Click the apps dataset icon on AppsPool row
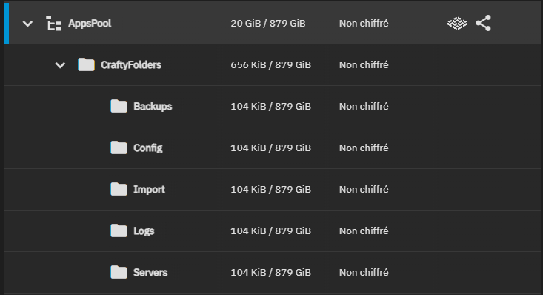Screen dimensions: 543x295 (457, 24)
